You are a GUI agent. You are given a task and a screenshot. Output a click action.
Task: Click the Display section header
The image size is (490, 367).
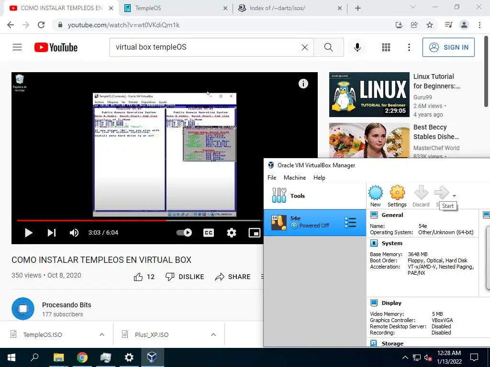(x=391, y=303)
